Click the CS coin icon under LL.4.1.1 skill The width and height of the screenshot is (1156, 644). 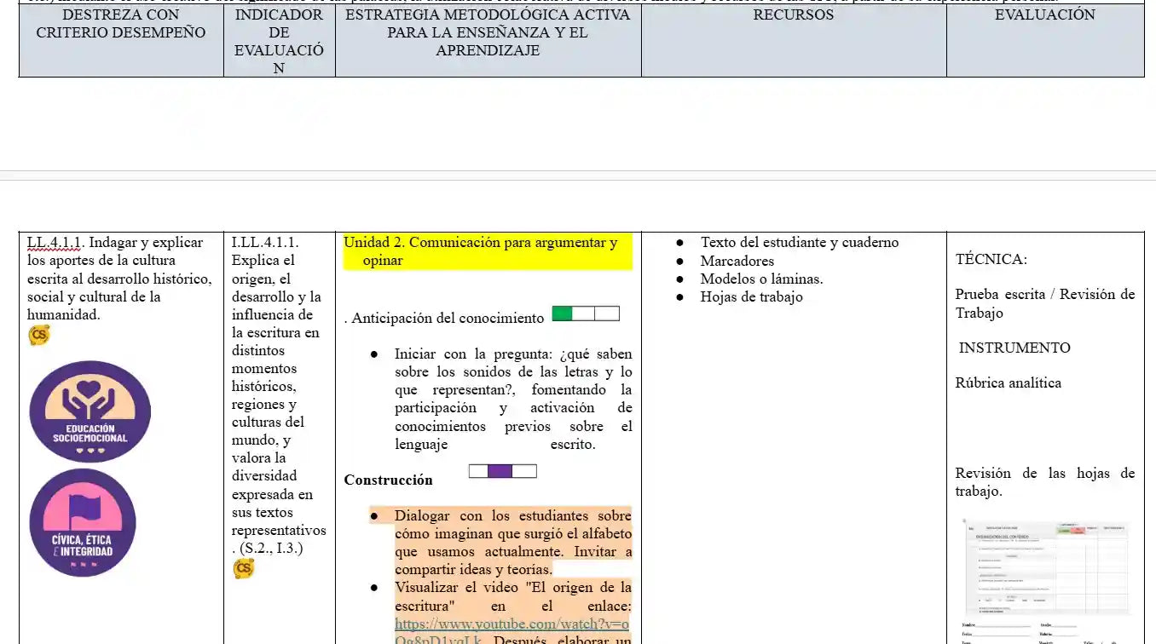point(38,336)
